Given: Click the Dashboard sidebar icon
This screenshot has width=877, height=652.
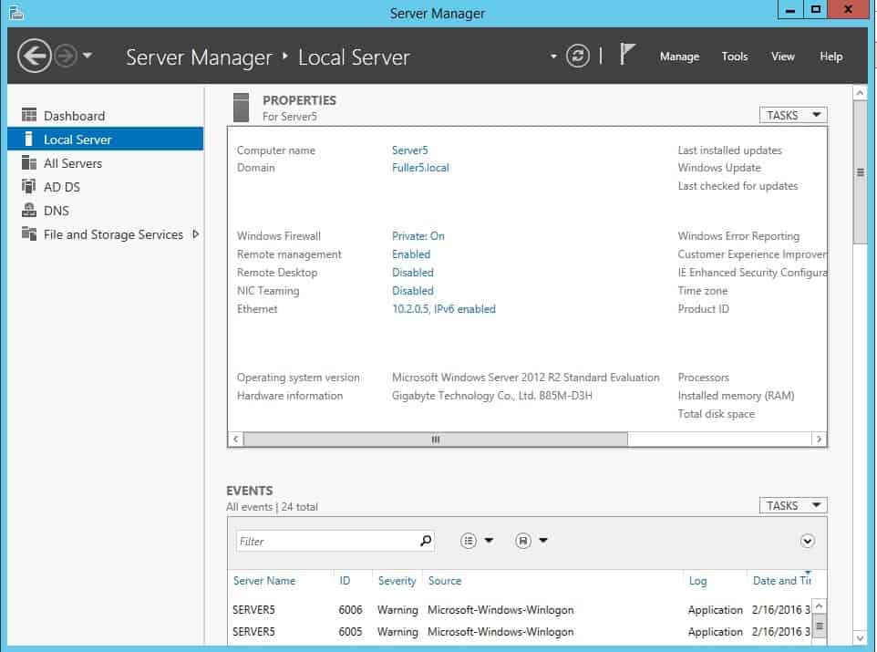Looking at the screenshot, I should (29, 115).
